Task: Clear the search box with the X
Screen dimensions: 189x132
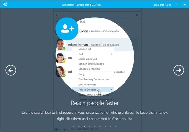Action: (x=137, y=15)
